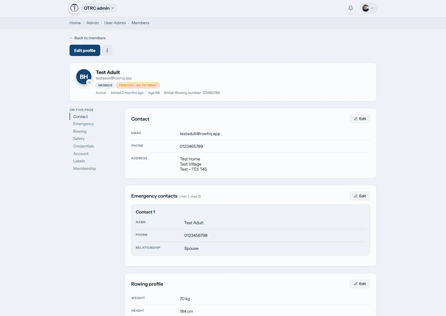Click the Back to members arrow

pyautogui.click(x=71, y=38)
